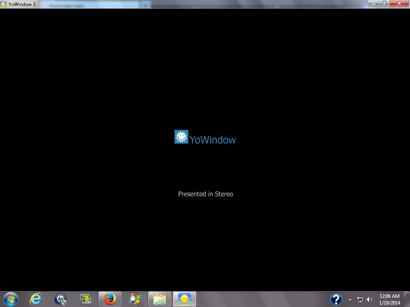The image size is (410, 307).
Task: Close the YoWindow 3 window
Action: [x=399, y=3]
